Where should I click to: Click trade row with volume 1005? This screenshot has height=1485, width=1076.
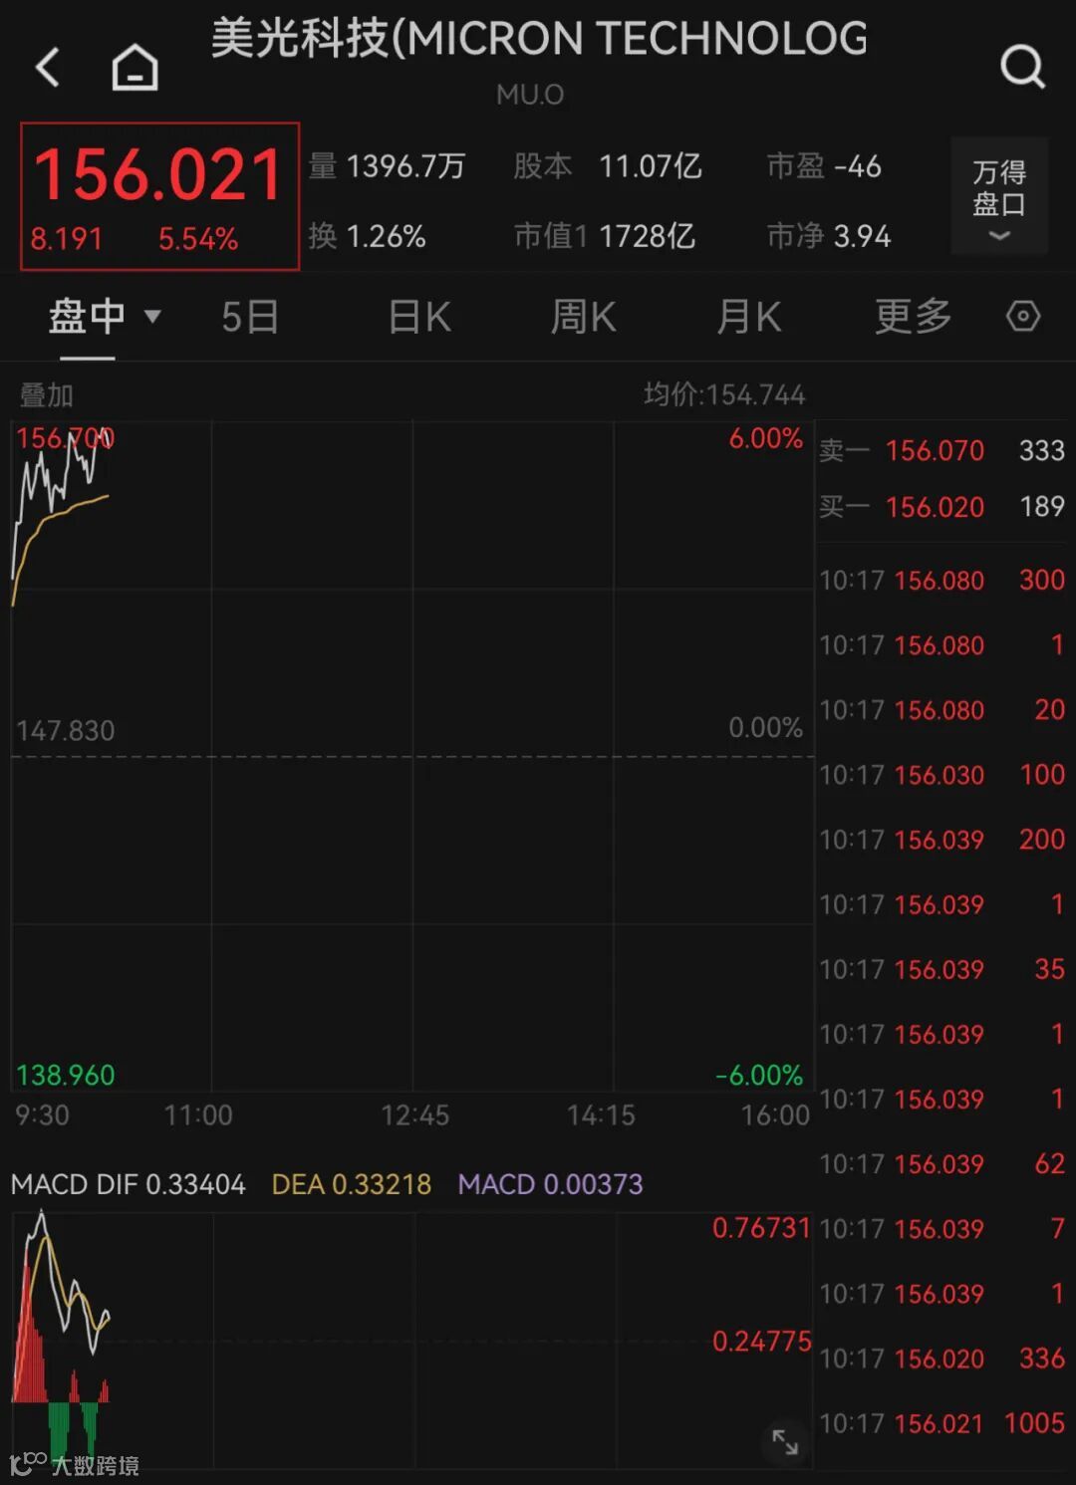tap(941, 1423)
